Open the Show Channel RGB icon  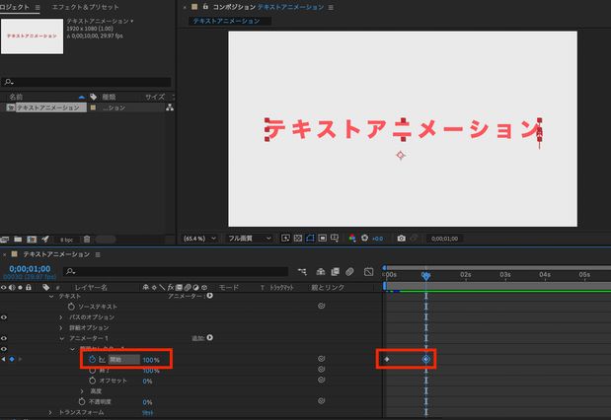[x=352, y=238]
